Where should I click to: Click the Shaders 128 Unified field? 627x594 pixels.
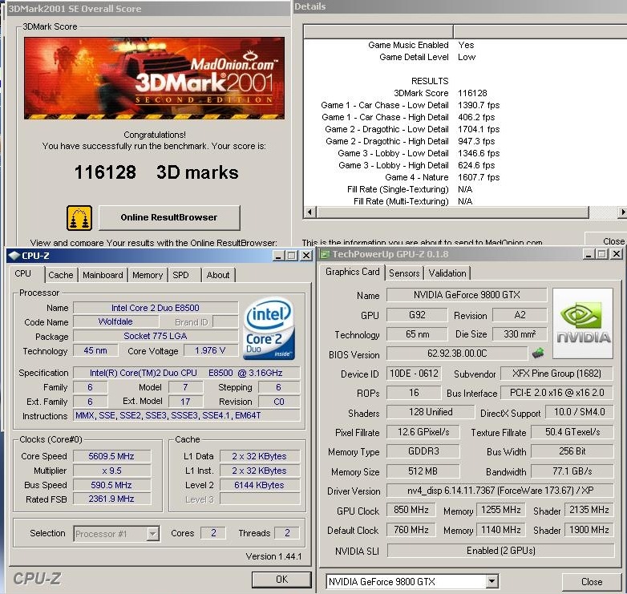[431, 412]
